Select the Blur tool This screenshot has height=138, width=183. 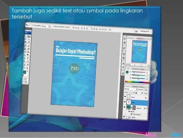(x=25, y=55)
